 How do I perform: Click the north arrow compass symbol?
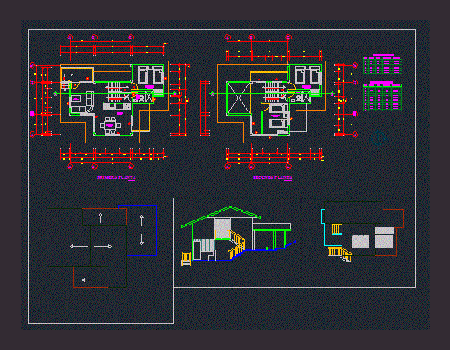[x=378, y=139]
